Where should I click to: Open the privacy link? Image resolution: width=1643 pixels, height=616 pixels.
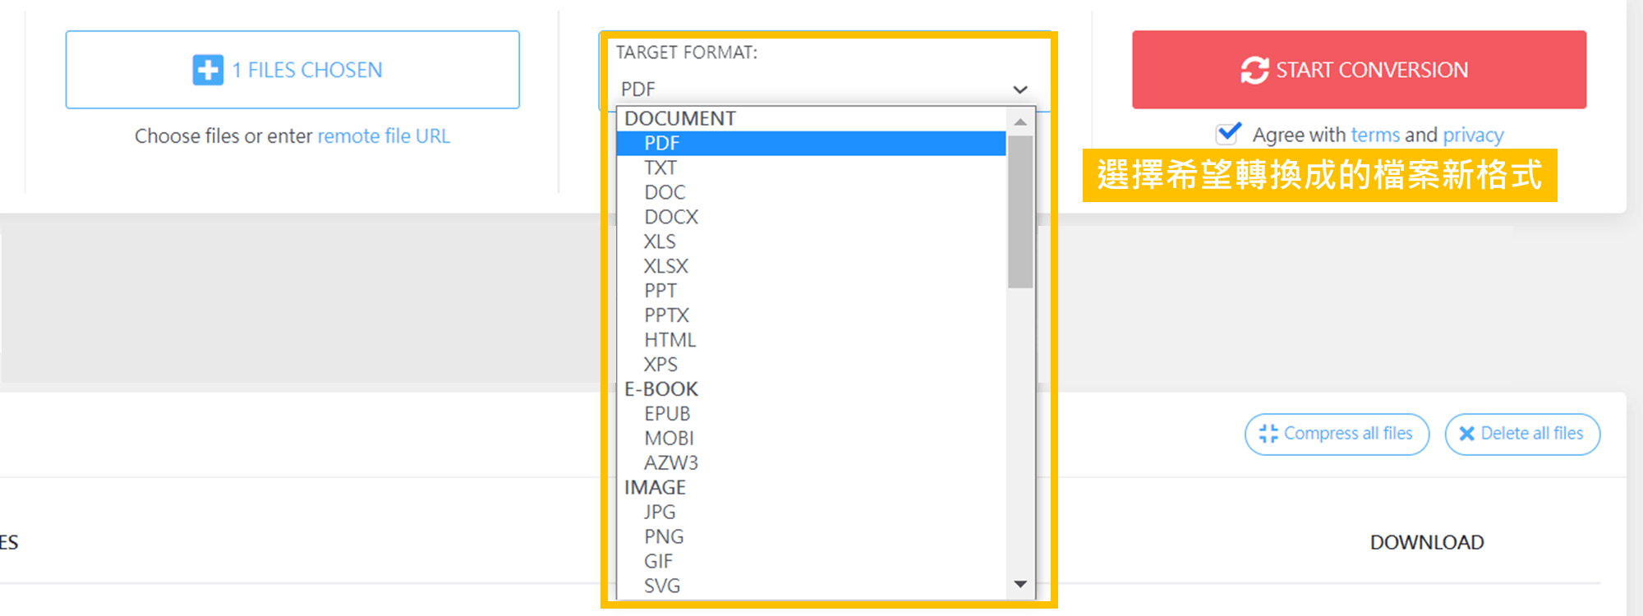[1473, 135]
